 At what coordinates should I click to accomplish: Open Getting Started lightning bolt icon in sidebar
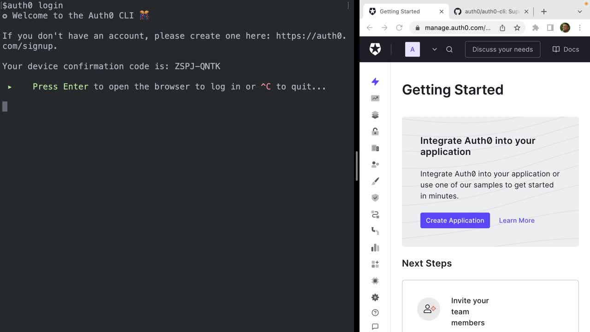point(375,82)
